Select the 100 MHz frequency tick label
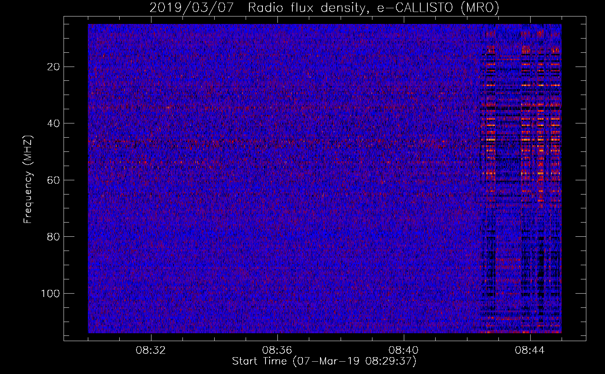This screenshot has height=374, width=605. pyautogui.click(x=50, y=294)
